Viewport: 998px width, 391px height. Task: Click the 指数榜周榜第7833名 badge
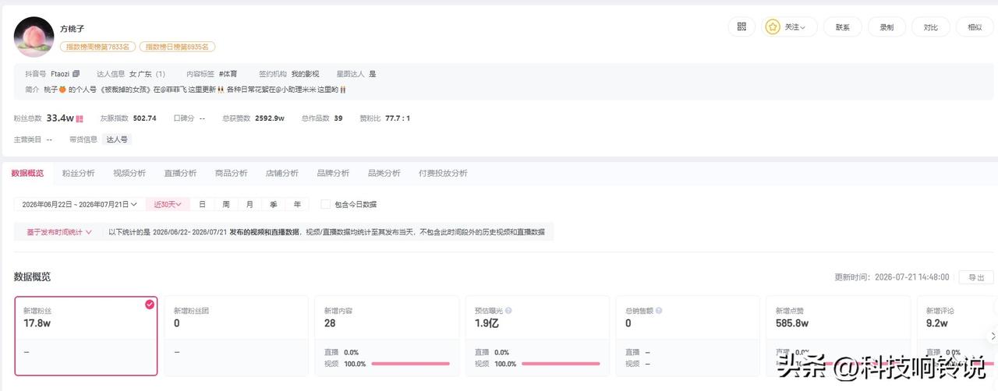[98, 47]
